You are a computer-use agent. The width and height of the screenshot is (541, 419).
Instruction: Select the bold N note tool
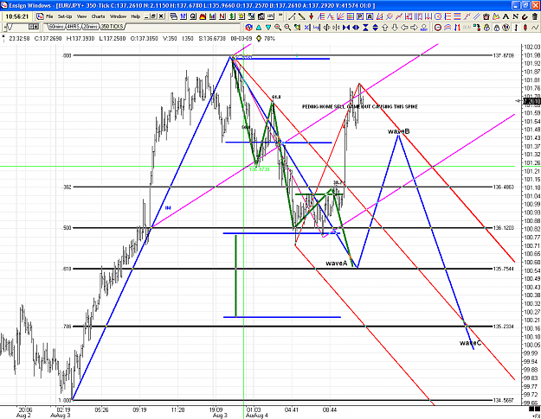(x=516, y=16)
